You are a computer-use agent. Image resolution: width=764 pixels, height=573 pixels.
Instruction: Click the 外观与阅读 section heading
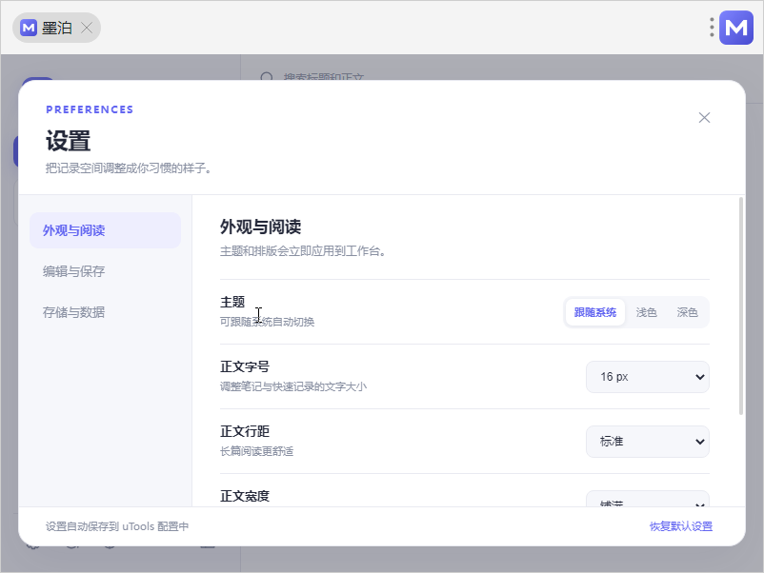[x=260, y=227]
